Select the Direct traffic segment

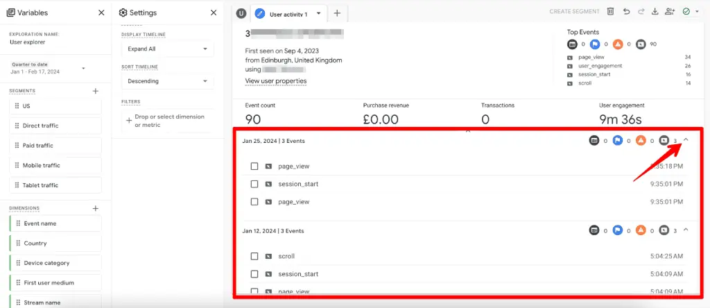point(55,126)
